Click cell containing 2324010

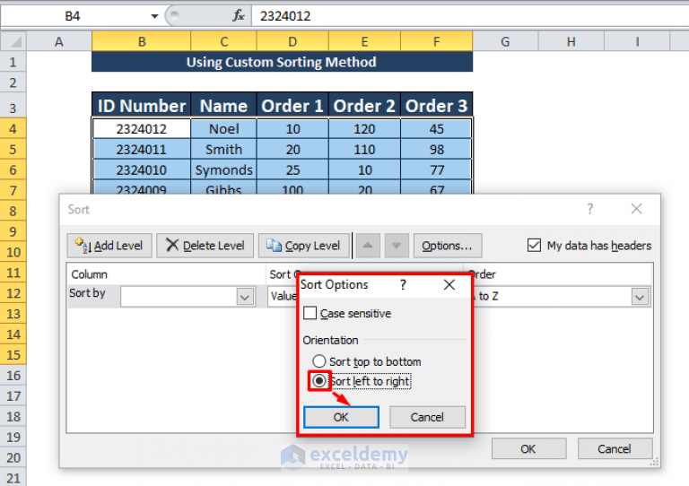coord(142,169)
